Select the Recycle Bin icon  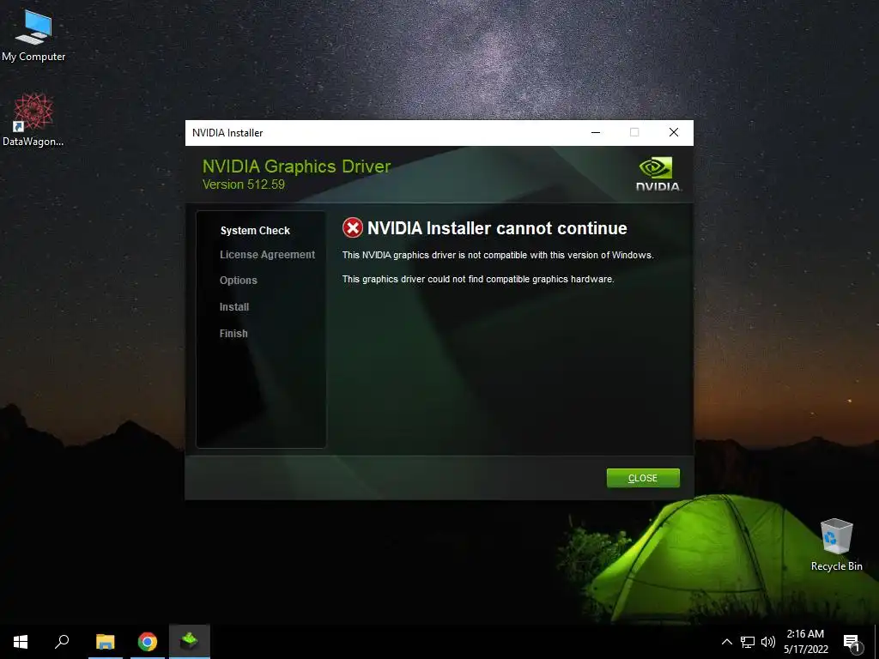click(836, 545)
